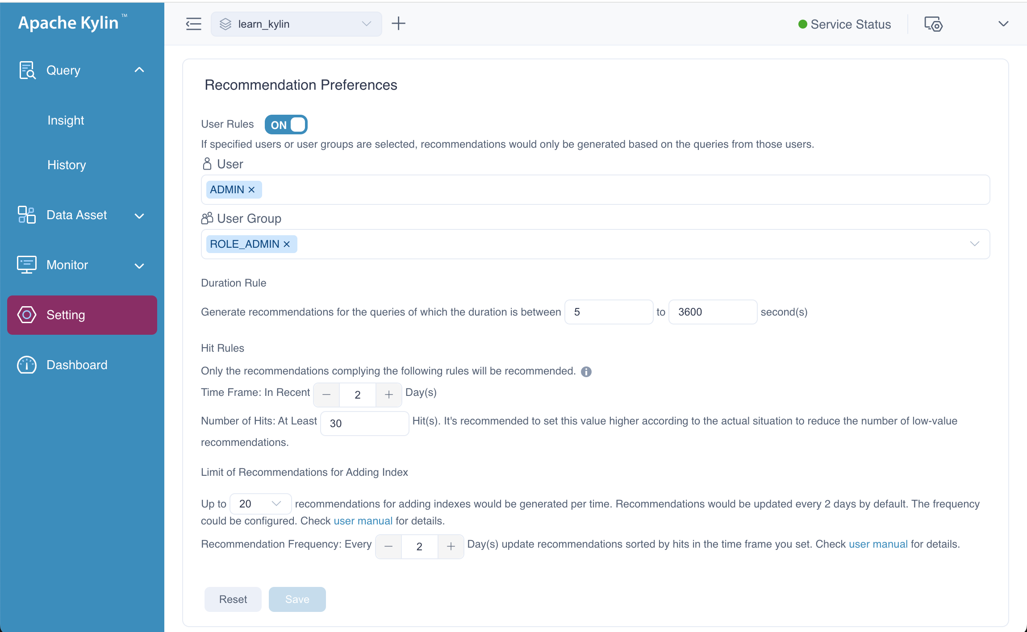Open the user manual link after Check

[x=363, y=521]
